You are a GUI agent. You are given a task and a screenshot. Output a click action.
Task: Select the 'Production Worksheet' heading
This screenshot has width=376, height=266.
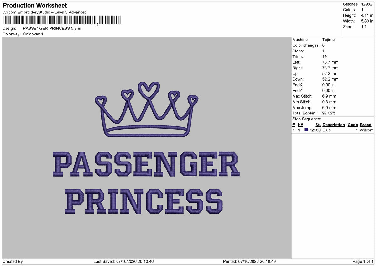pos(35,6)
